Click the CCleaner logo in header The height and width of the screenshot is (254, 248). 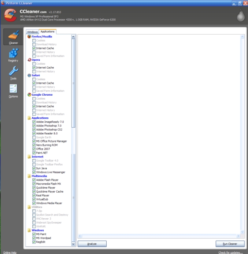pyautogui.click(x=10, y=15)
